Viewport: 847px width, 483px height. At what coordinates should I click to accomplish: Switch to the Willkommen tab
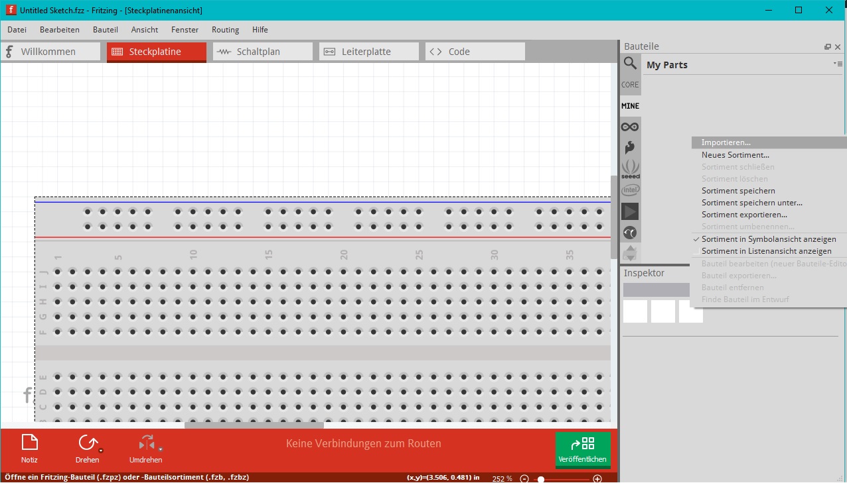pyautogui.click(x=50, y=52)
